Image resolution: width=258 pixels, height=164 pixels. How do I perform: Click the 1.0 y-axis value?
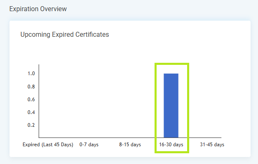pyautogui.click(x=31, y=74)
